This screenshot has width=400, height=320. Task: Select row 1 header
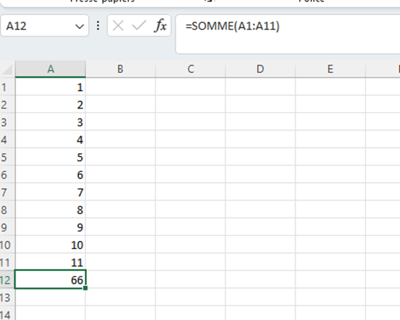click(7, 88)
